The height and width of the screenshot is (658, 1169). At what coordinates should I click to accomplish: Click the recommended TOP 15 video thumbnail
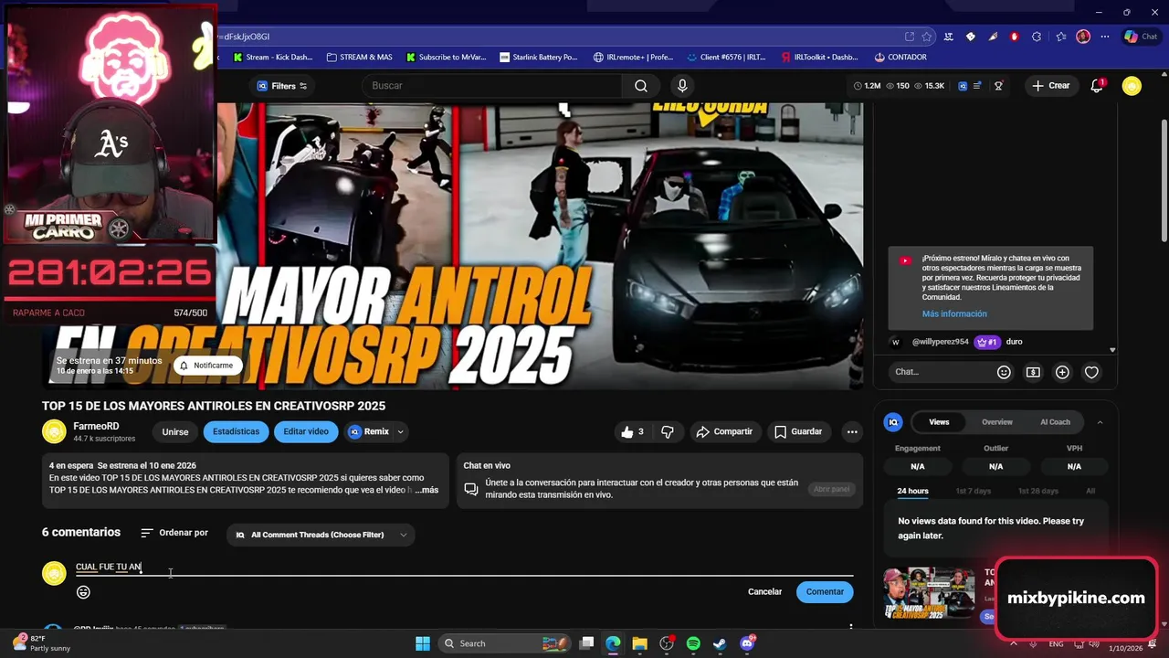coord(929,592)
